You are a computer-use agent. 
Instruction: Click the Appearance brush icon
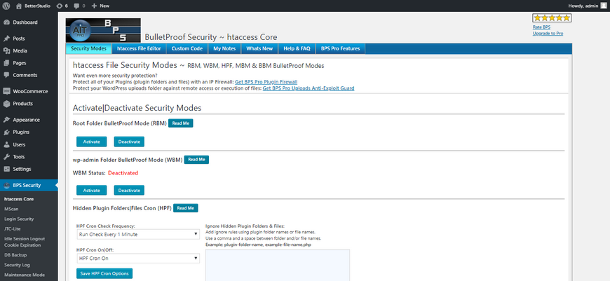[6, 120]
